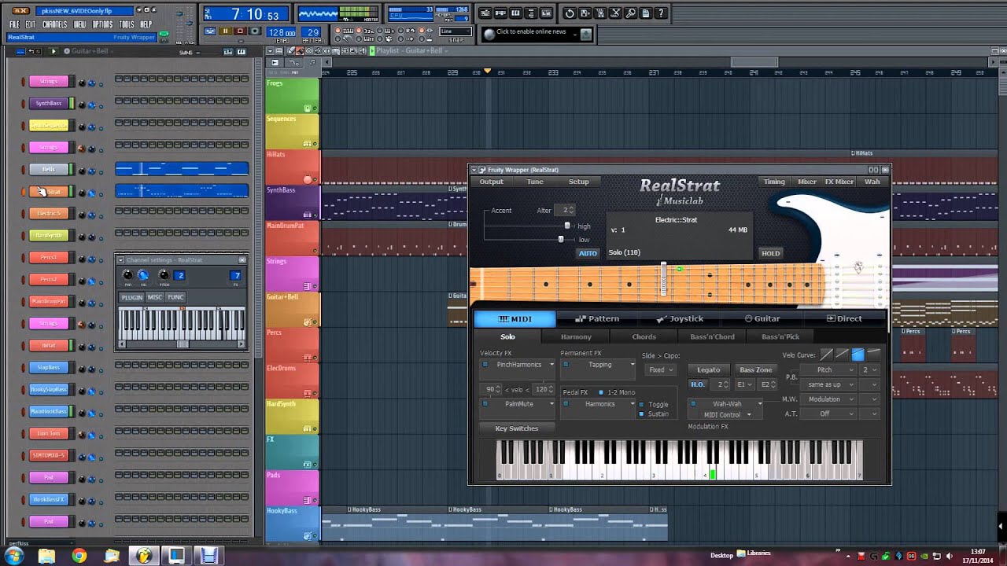The image size is (1007, 566).
Task: Click the stop button in transport bar
Action: coord(240,31)
